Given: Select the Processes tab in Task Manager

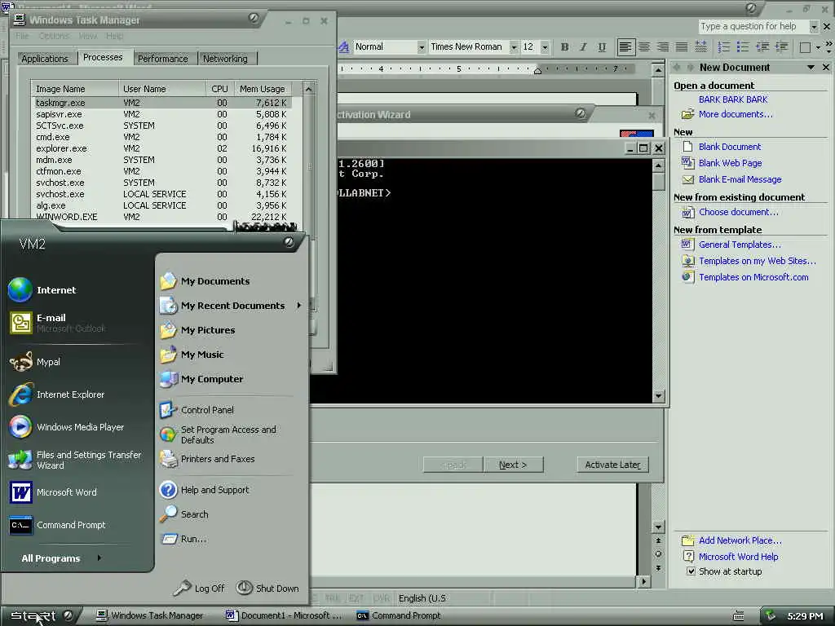Looking at the screenshot, I should click(103, 58).
